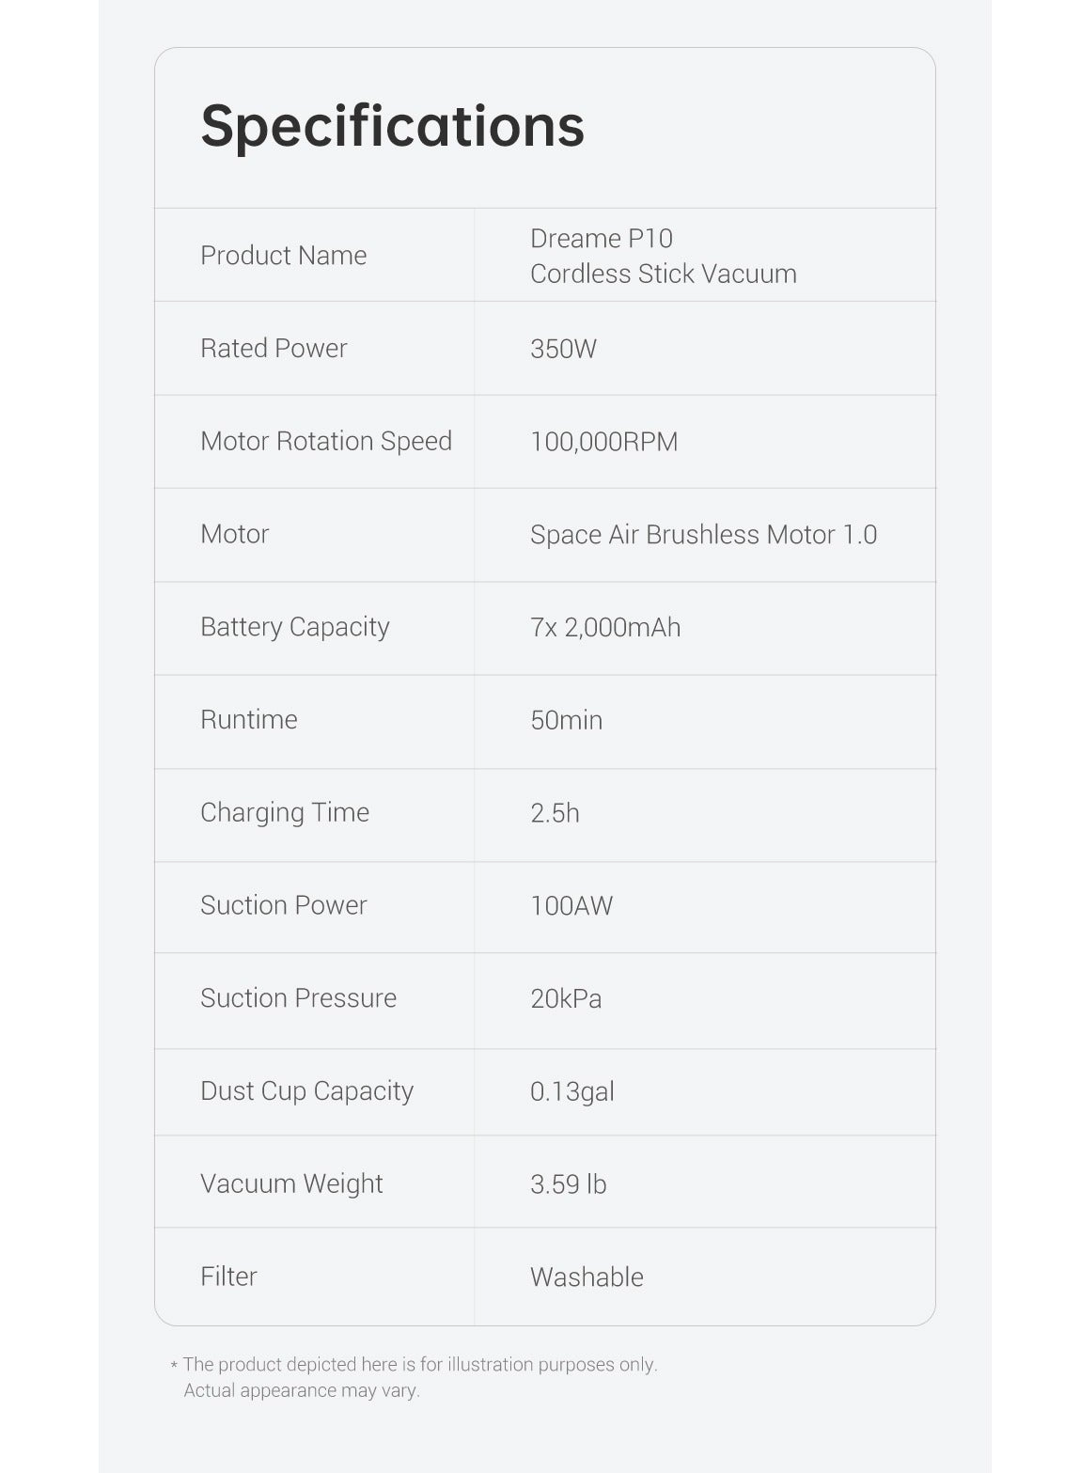Select the Product Name label
Screen dimensions: 1080x1473
coord(283,256)
